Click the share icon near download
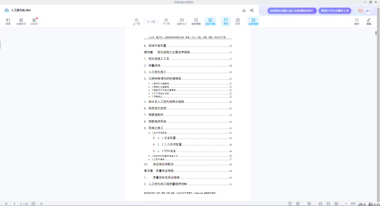Viewport: 380px width, 206px height. click(252, 10)
